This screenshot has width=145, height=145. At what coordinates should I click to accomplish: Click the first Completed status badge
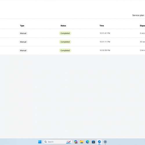point(65,33)
